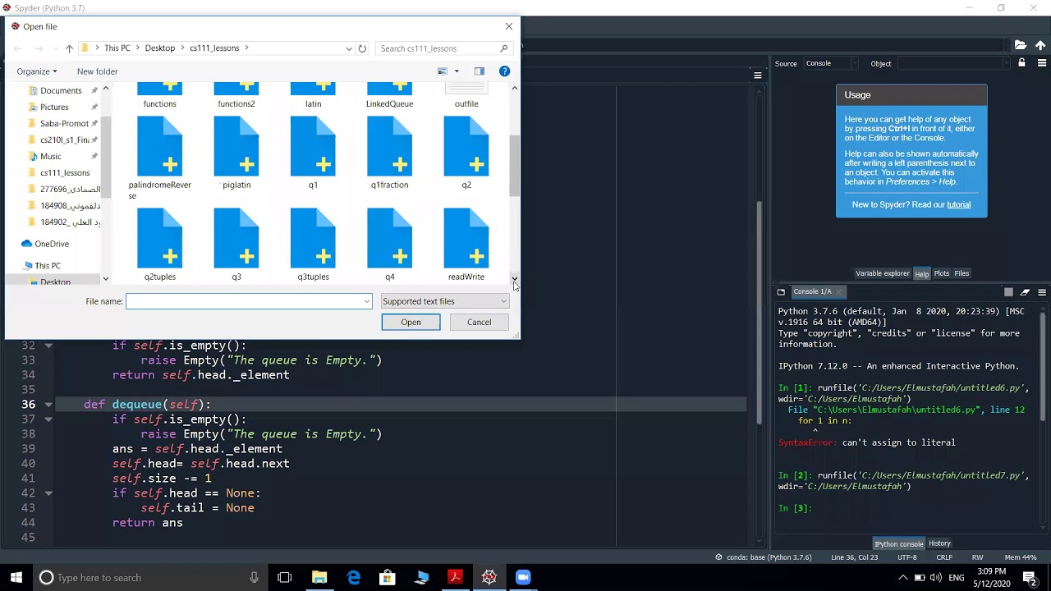Click the browse working directory folder icon
The width and height of the screenshot is (1051, 591).
(x=1020, y=45)
